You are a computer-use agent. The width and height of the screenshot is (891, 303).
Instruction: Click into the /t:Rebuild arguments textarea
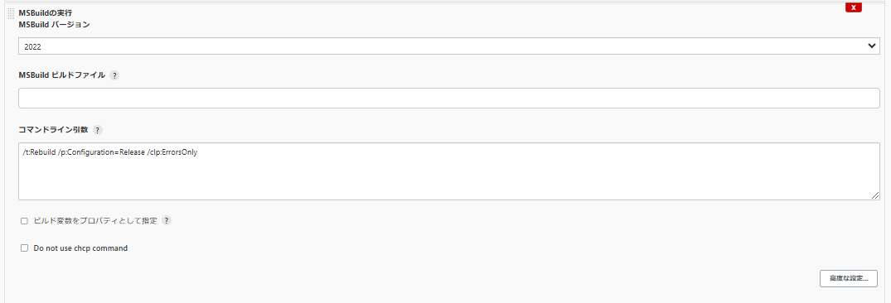point(449,171)
